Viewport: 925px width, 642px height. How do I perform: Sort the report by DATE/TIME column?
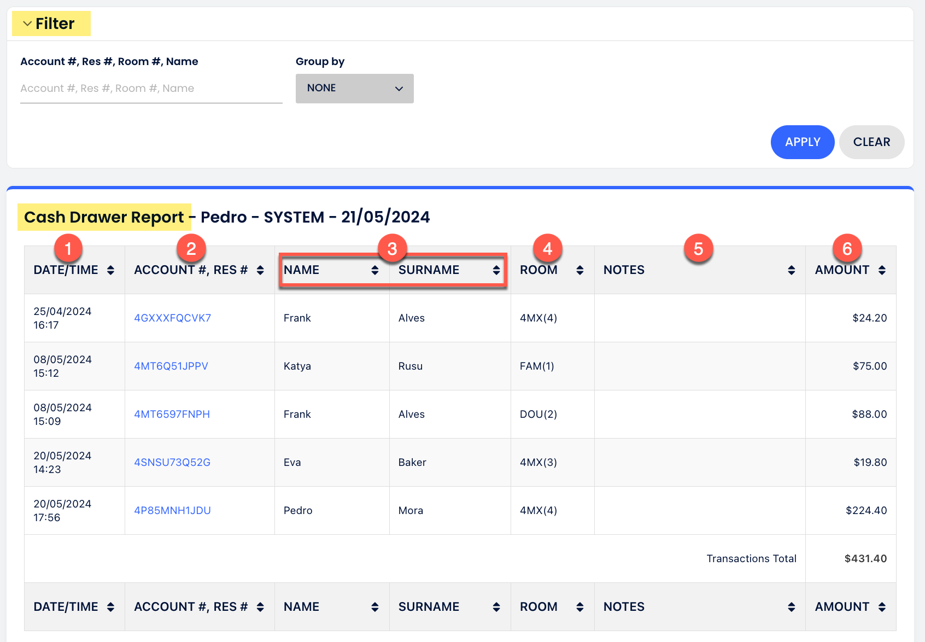tap(111, 270)
